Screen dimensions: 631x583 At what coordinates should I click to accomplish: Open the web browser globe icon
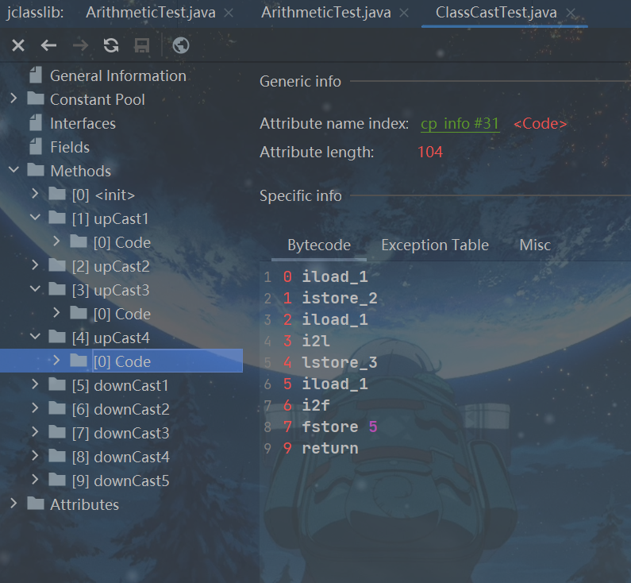pyautogui.click(x=181, y=46)
